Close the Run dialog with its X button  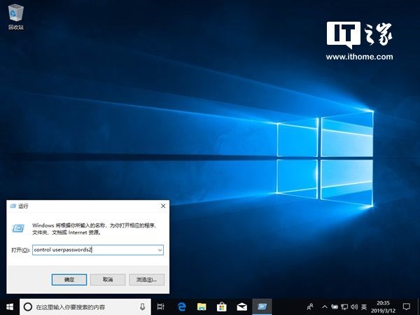tap(163, 206)
